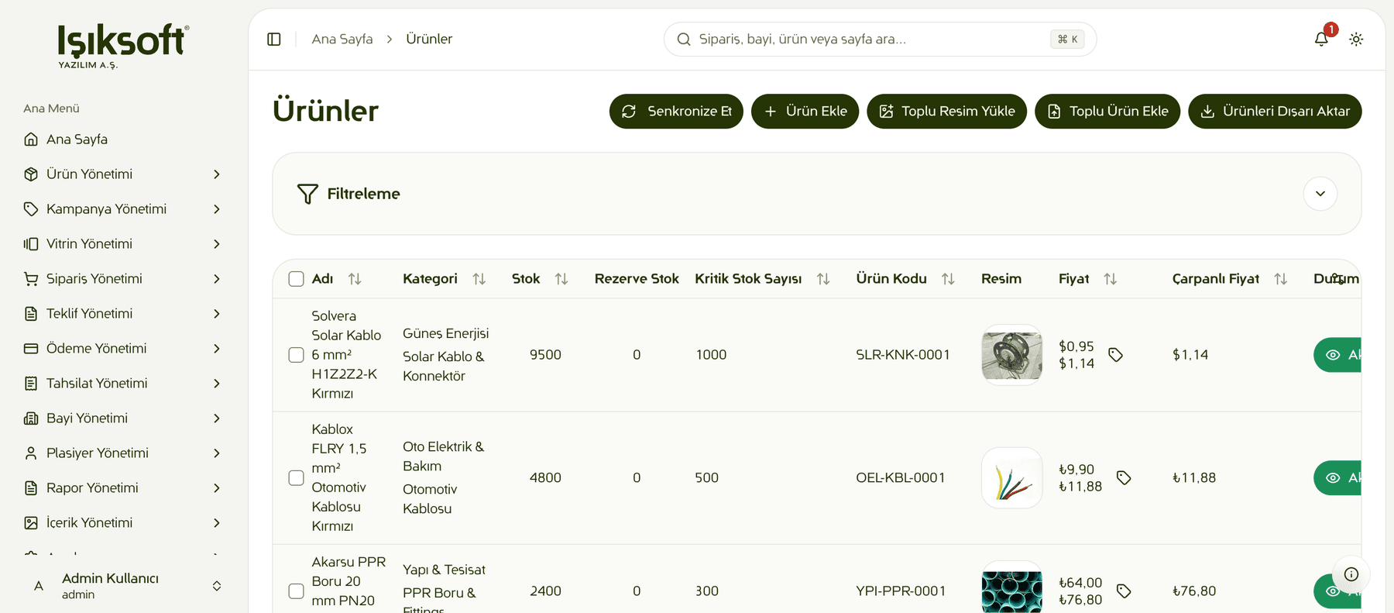Screen dimensions: 1394x613
Task: Check the Akarsu PPR Boru row checkbox
Action: [x=296, y=591]
